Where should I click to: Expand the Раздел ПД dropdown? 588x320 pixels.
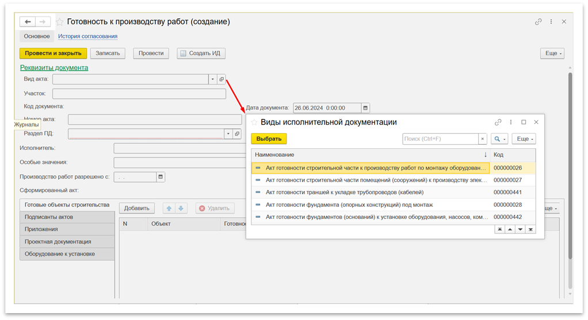[x=228, y=134]
